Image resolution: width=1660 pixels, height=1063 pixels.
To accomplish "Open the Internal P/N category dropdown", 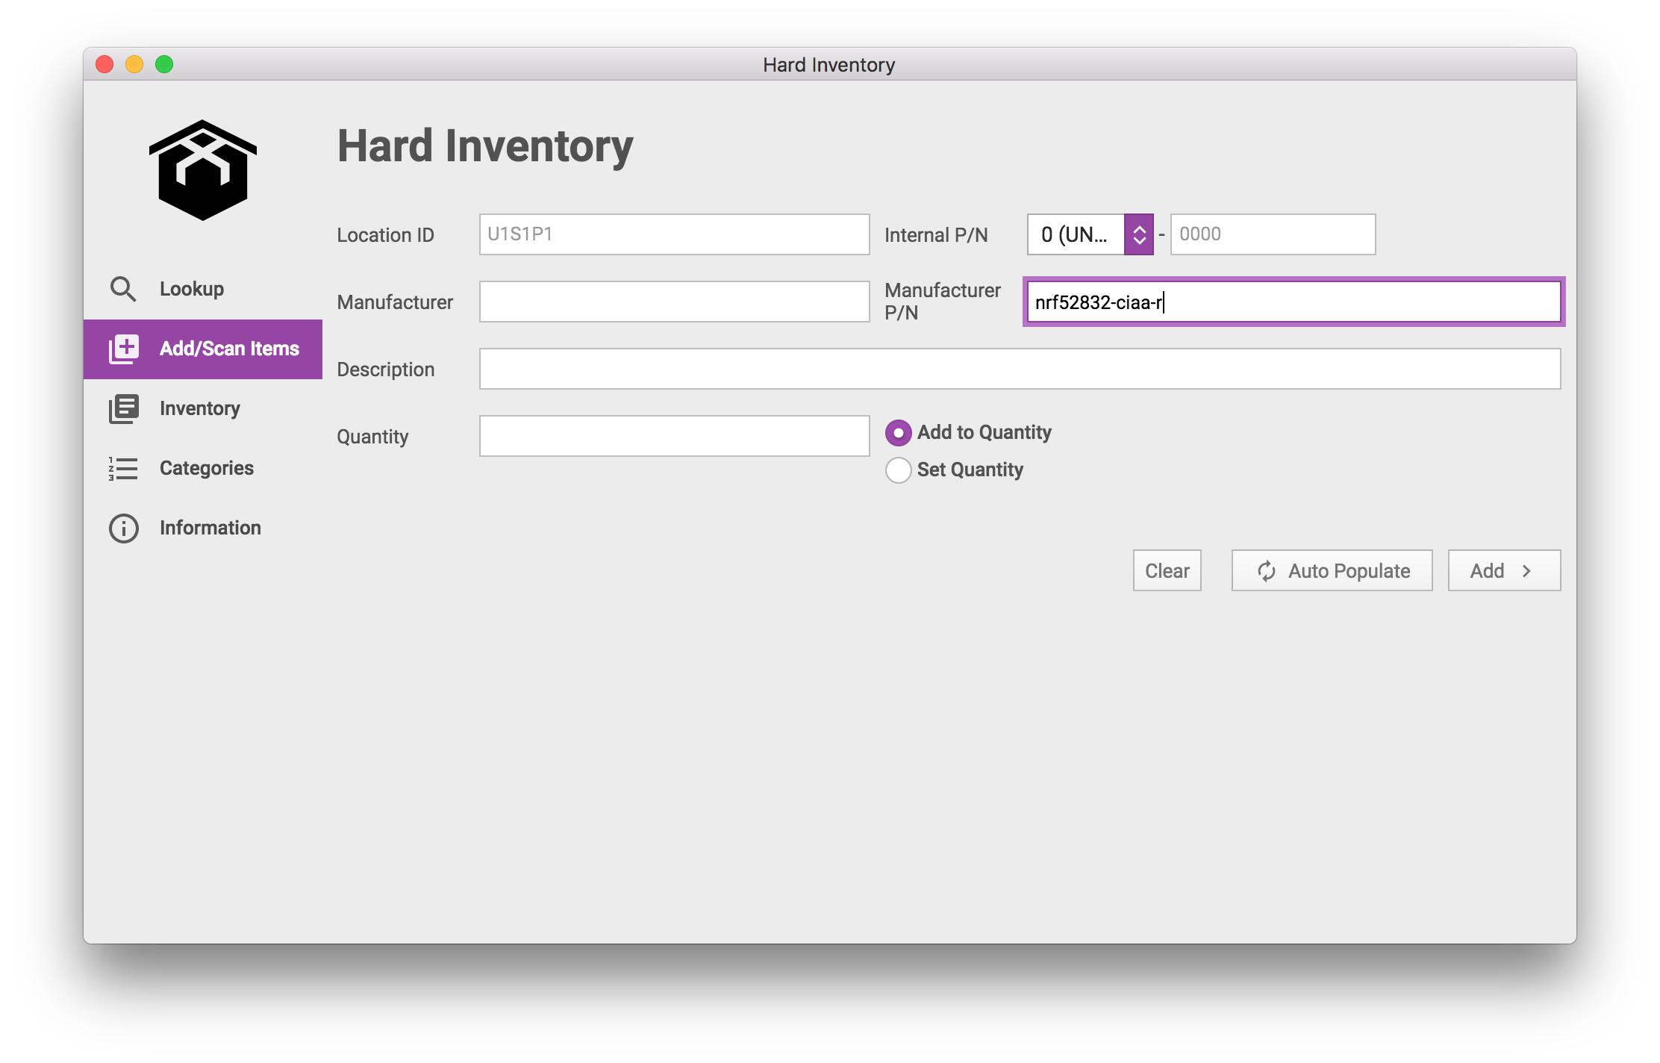I will 1076,234.
